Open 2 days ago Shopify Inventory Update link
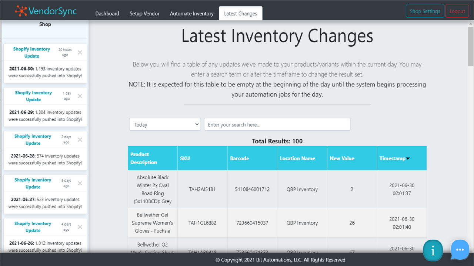Viewport: 474px width, 266px height. (33, 140)
